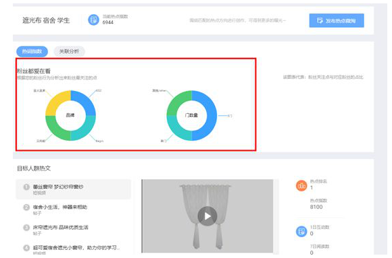Screen dimensions: 392x258
Task: Select hot article 宿舍小生活，神器来相助
Action: [x=73, y=209]
